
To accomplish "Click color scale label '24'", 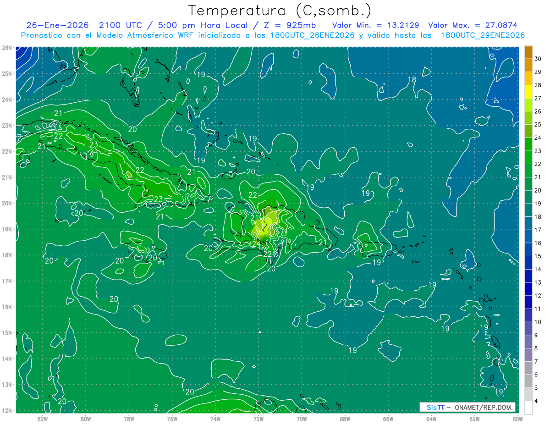I will (538, 138).
